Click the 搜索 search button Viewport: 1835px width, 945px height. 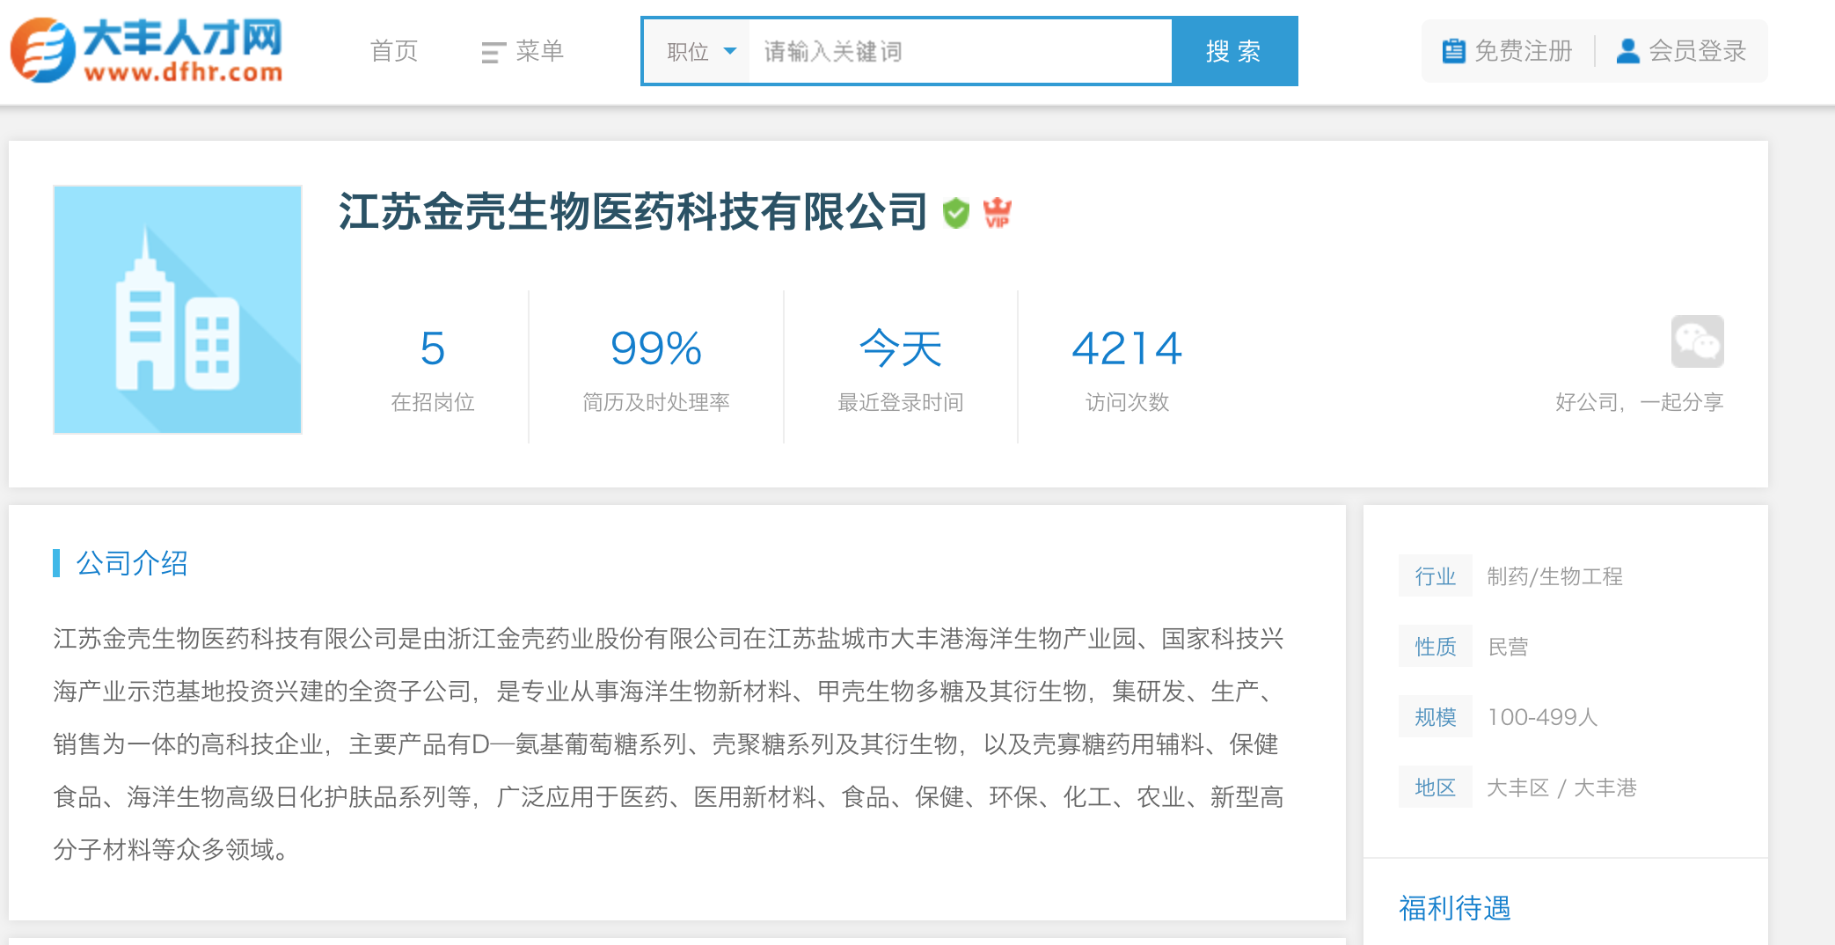pyautogui.click(x=1234, y=51)
